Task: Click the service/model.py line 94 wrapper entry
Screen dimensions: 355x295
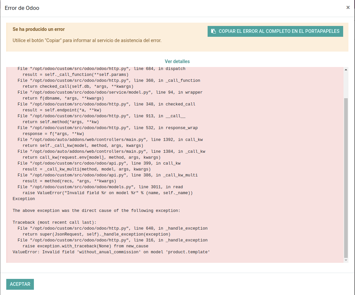Action: tap(110, 92)
